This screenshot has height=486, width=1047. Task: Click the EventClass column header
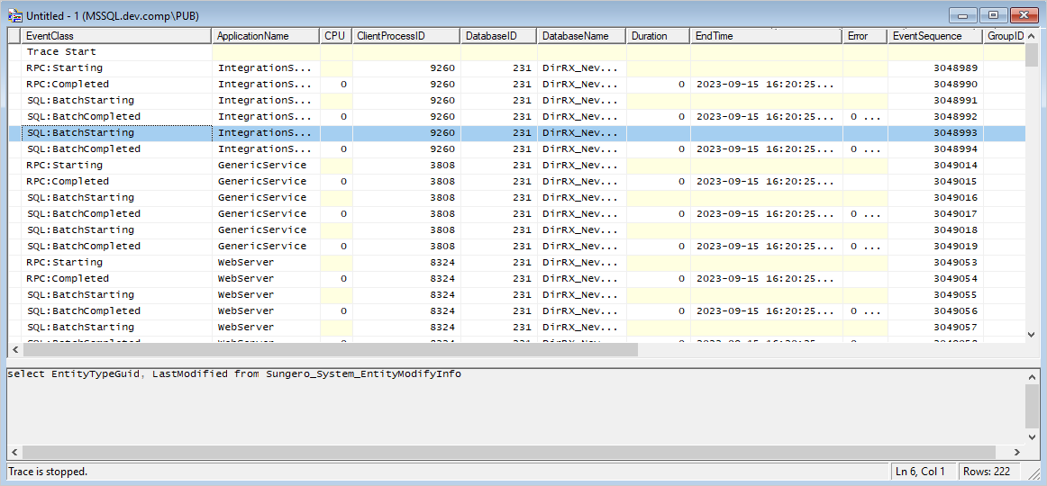click(115, 36)
